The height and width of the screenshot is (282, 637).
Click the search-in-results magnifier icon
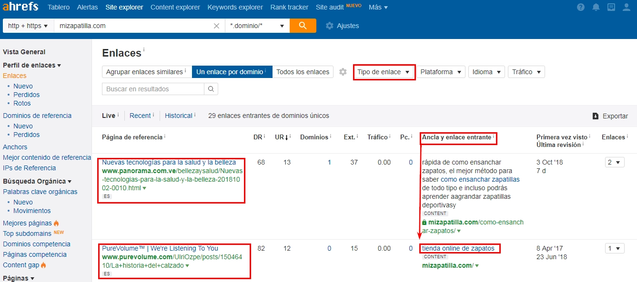(x=211, y=89)
